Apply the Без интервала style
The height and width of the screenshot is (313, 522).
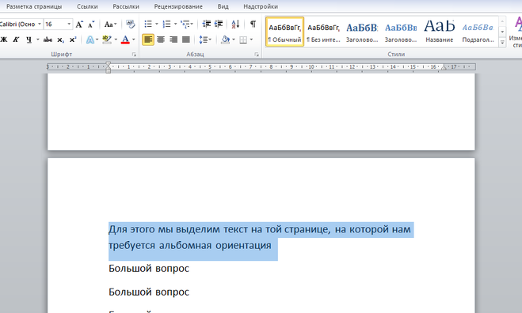(x=323, y=32)
